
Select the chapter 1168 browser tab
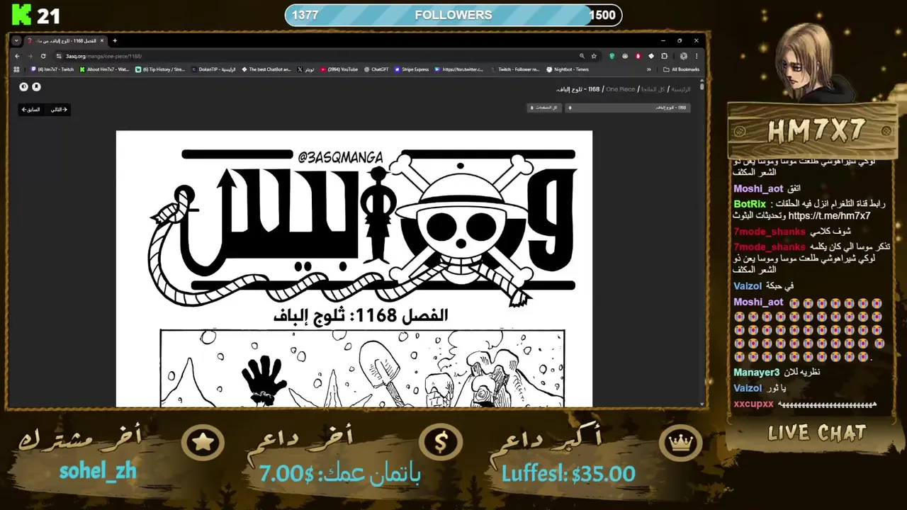65,40
